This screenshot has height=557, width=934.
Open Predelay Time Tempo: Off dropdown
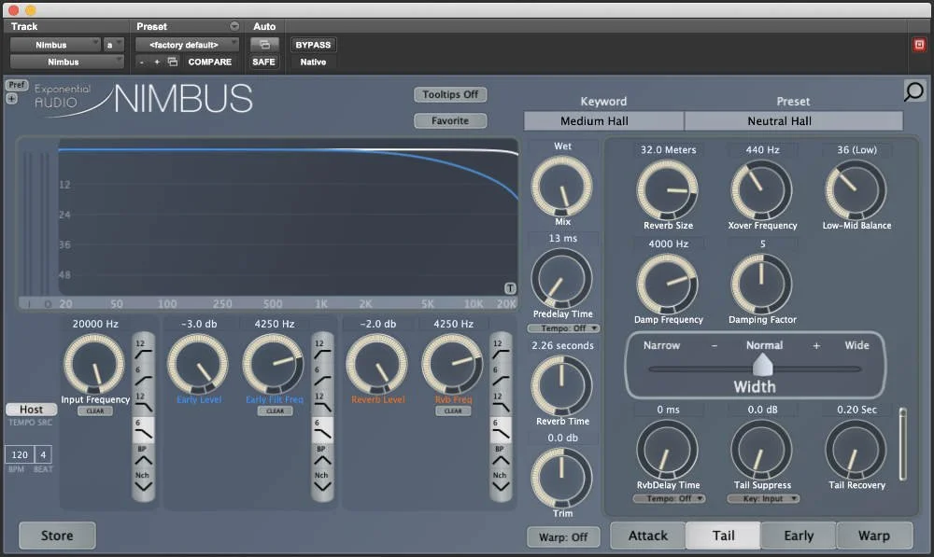(x=563, y=328)
